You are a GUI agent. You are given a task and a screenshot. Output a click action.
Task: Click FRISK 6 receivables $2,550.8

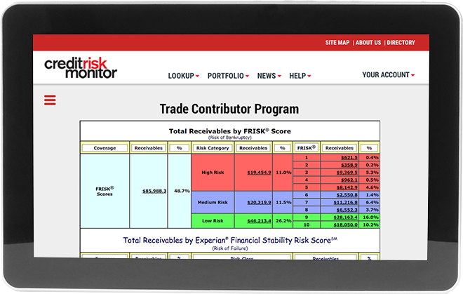pyautogui.click(x=347, y=195)
